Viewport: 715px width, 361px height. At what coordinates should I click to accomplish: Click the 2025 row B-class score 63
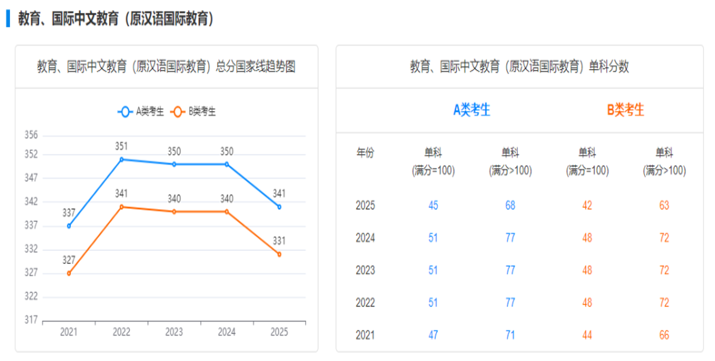pos(664,205)
